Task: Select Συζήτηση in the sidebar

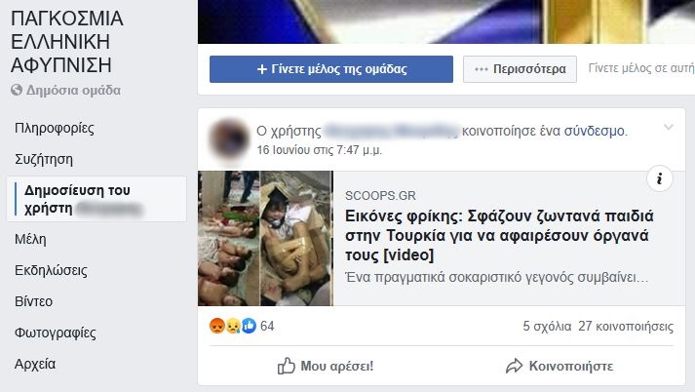Action: [44, 159]
